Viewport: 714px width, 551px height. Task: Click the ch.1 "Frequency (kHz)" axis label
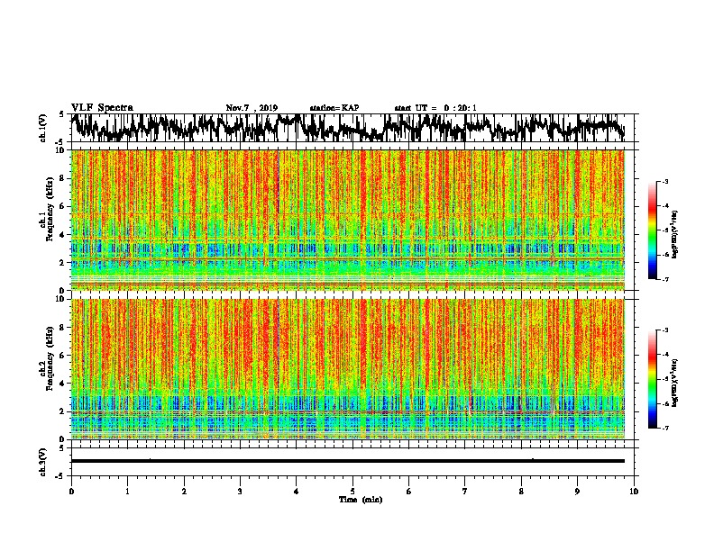coord(50,209)
